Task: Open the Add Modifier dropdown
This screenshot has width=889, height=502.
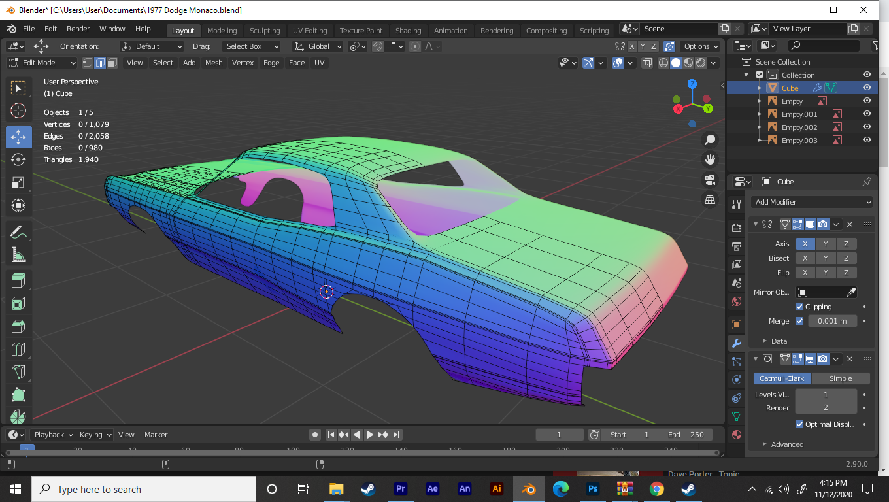Action: click(x=811, y=202)
